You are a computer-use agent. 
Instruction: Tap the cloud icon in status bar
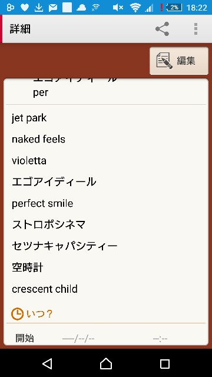81,8
